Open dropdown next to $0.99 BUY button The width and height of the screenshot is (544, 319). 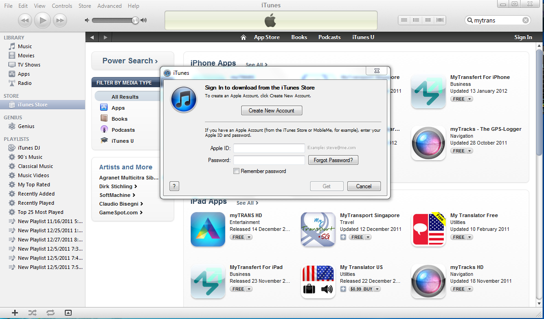(378, 289)
